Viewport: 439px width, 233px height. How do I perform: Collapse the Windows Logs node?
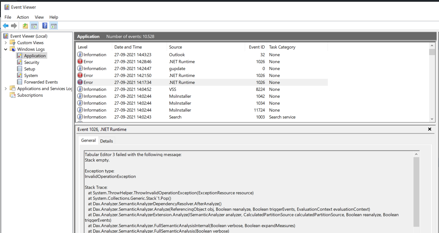(x=5, y=49)
